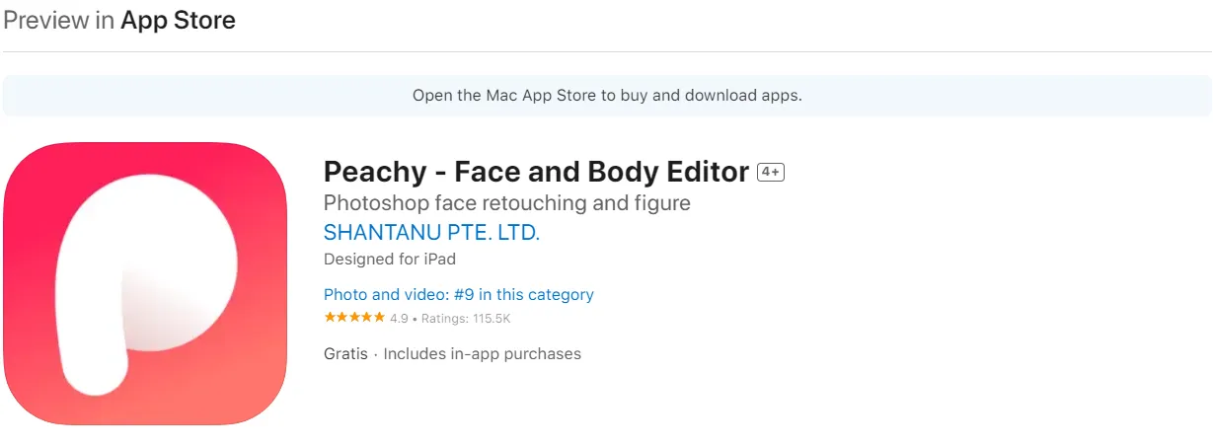Click the fifth and last rating star
This screenshot has height=448, width=1213.
[x=379, y=318]
